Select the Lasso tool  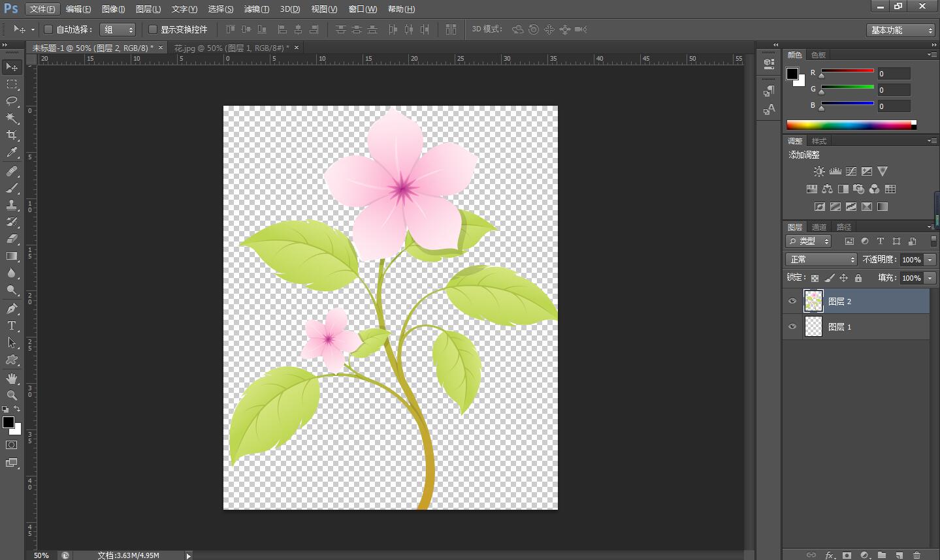coord(12,101)
